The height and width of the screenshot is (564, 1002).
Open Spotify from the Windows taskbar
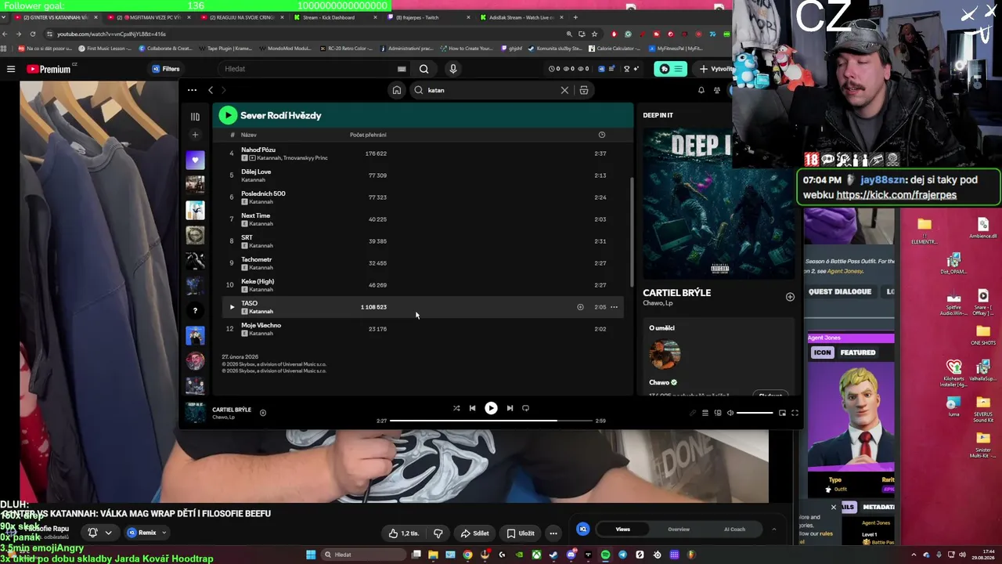click(x=605, y=555)
